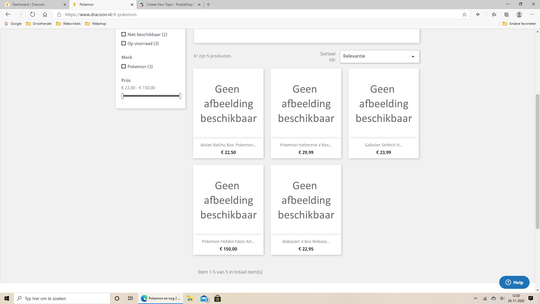Tick the Pokemon brand checkbox
The height and width of the screenshot is (304, 540).
click(123, 66)
